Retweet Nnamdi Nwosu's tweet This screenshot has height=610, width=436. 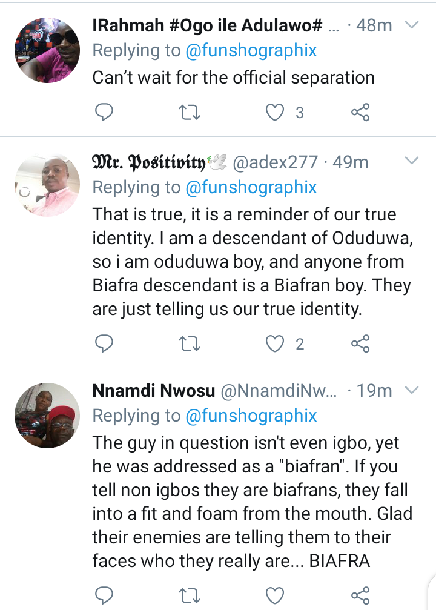pos(190,595)
